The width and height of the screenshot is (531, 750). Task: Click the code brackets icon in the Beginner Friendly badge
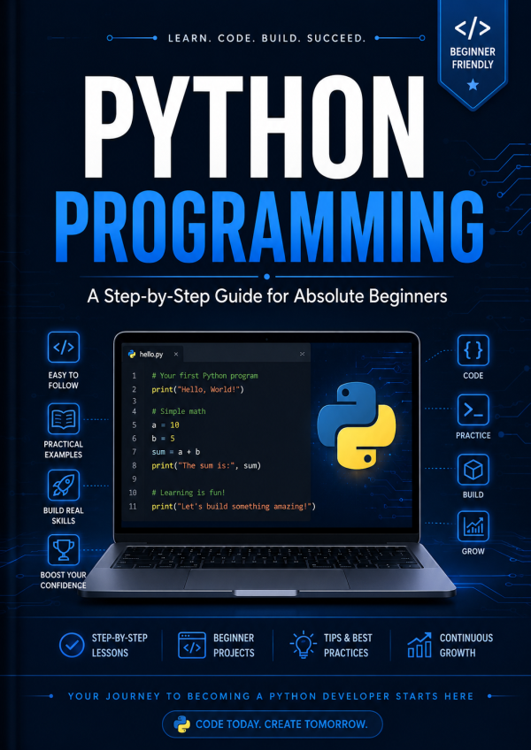[x=472, y=29]
